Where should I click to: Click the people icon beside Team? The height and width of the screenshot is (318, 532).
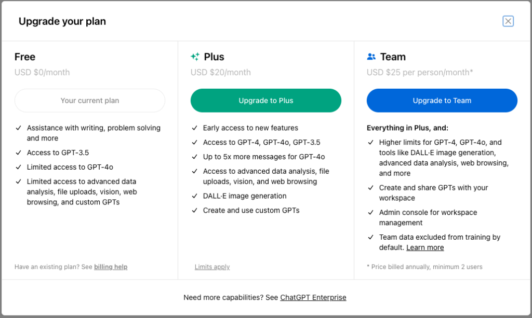(371, 57)
